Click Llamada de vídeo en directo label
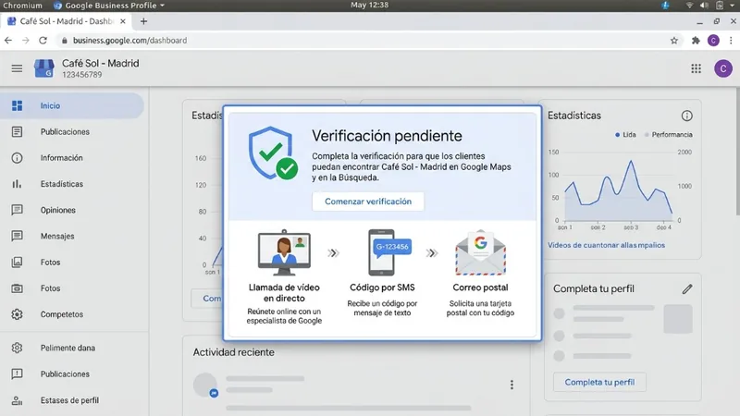Screen dimensions: 740x416 [284, 293]
